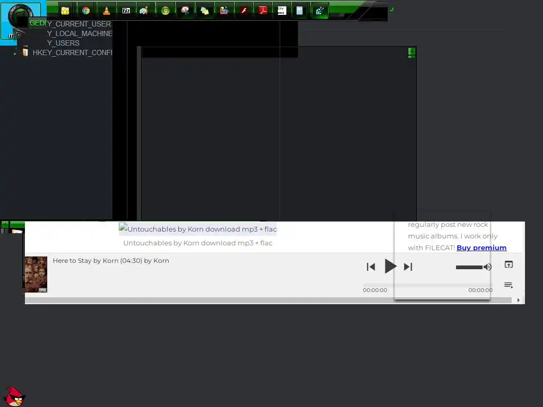Click the playback progress bar between timestamps
The height and width of the screenshot is (407, 543).
click(x=428, y=285)
